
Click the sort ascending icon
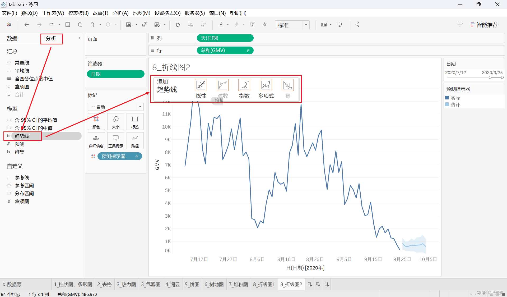tap(190, 25)
